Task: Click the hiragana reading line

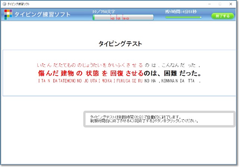Action: point(119,64)
